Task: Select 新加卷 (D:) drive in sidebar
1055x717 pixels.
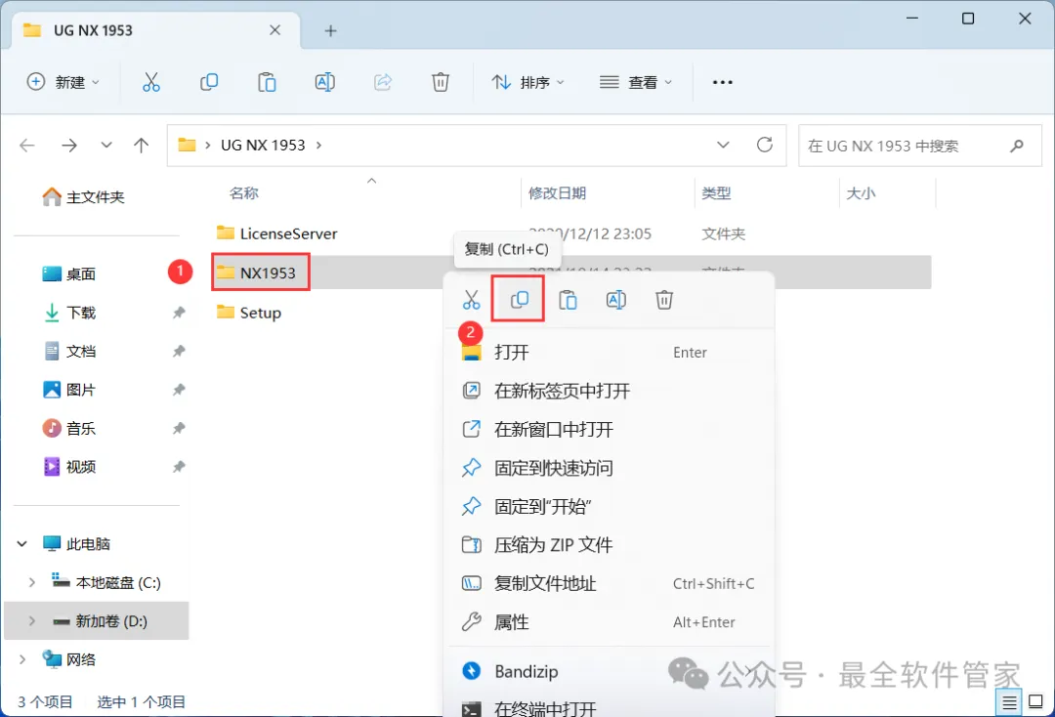Action: point(96,621)
